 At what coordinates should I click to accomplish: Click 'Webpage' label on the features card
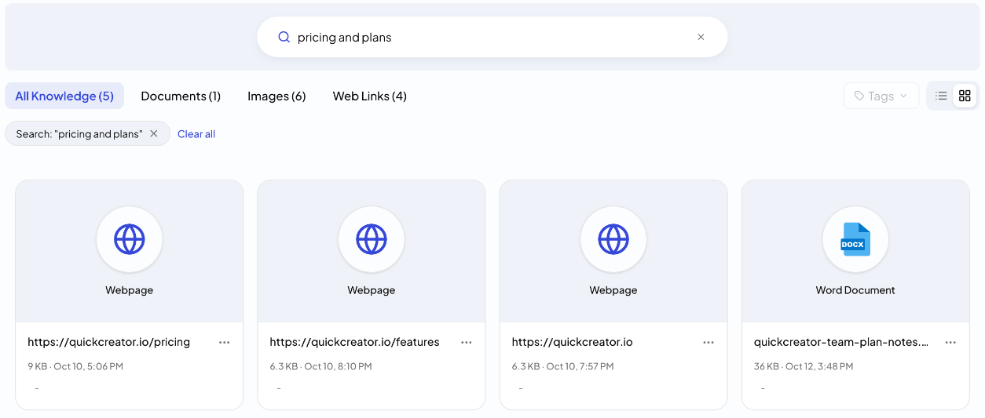[372, 290]
